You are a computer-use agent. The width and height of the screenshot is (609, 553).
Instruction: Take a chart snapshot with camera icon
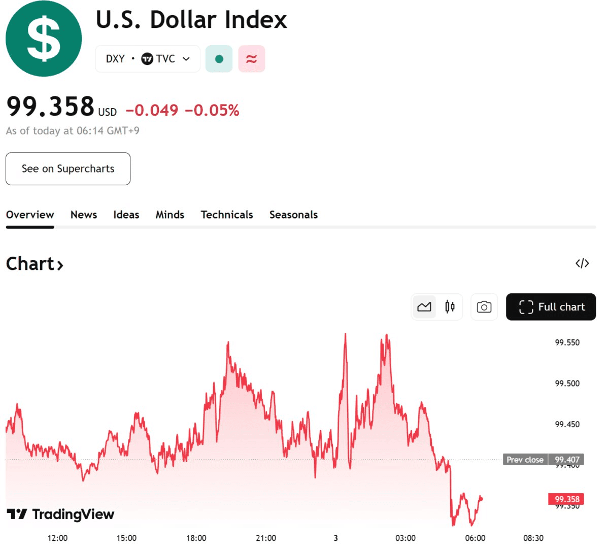pyautogui.click(x=484, y=307)
